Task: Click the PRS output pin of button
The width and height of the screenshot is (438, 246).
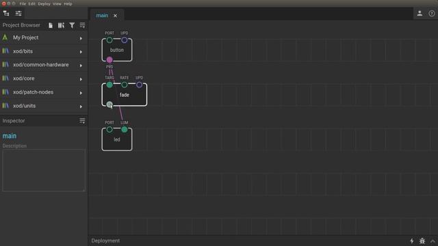Action: pos(109,59)
